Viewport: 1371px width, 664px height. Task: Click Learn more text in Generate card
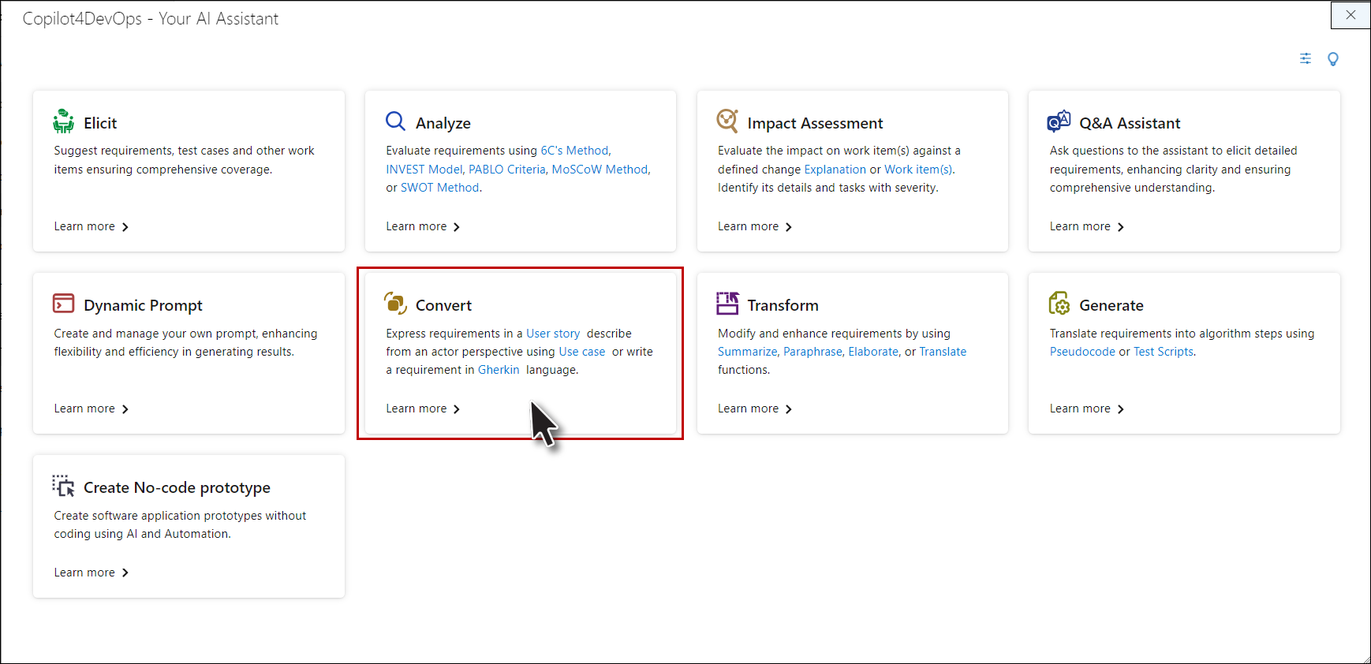click(x=1080, y=408)
